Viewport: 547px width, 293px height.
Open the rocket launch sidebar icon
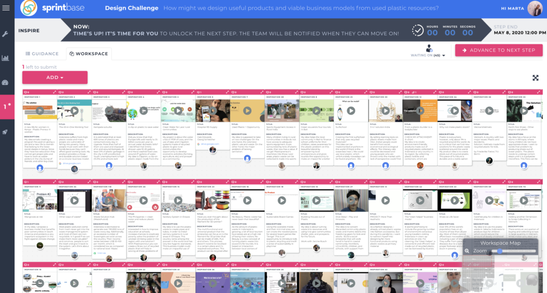(5, 132)
